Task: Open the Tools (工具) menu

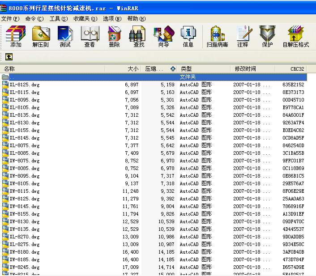Action: point(59,19)
